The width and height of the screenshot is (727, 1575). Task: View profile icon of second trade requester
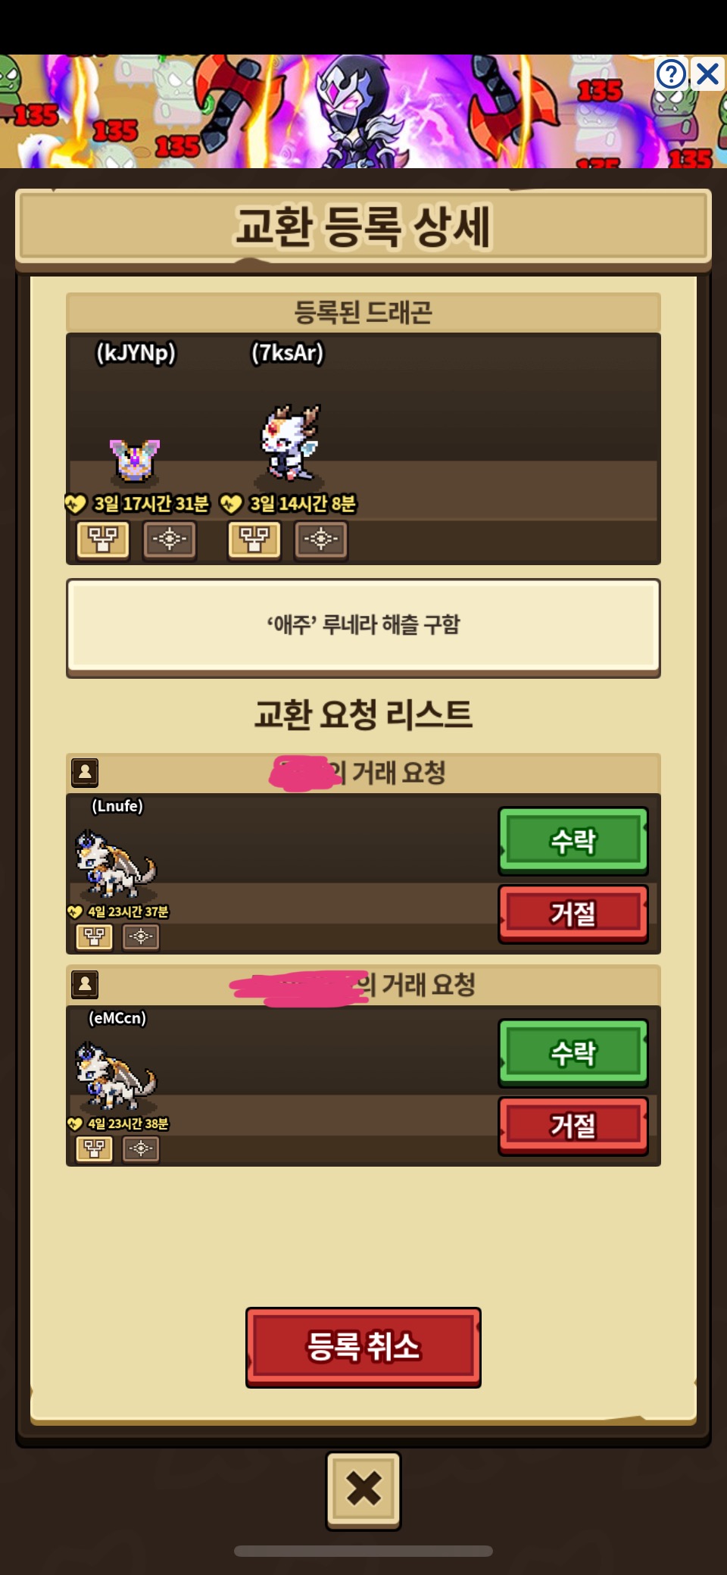coord(85,984)
